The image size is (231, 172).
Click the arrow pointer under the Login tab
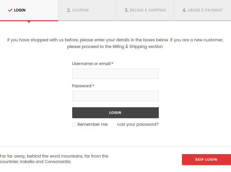29,22
